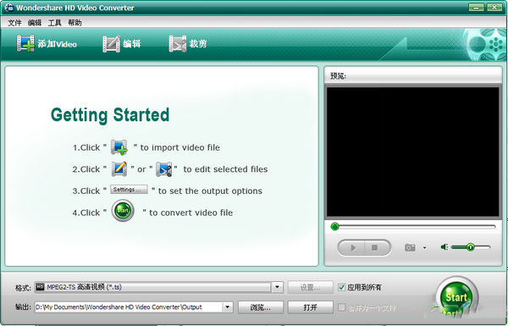The width and height of the screenshot is (508, 326).
Task: Click the 'to import video file' text
Action: [179, 148]
